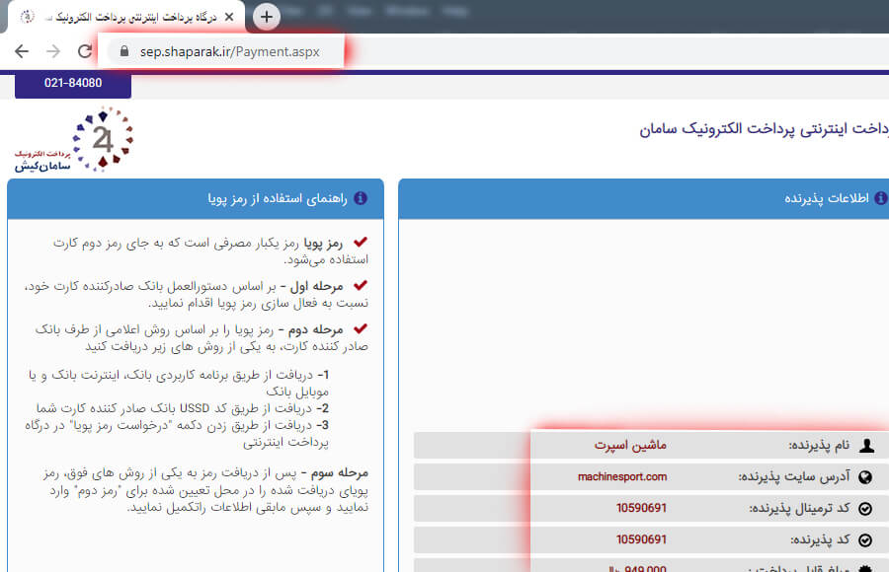The height and width of the screenshot is (572, 889).
Task: Click the red checkmark beside مرحله دوم
Action: [361, 329]
